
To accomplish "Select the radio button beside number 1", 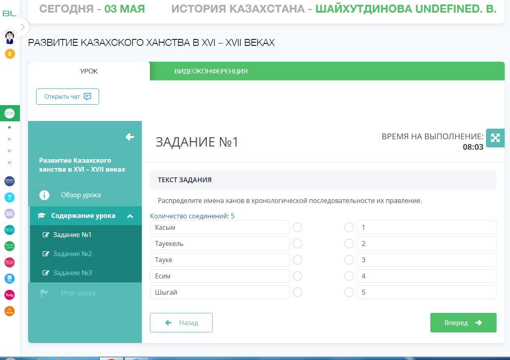I will (349, 227).
